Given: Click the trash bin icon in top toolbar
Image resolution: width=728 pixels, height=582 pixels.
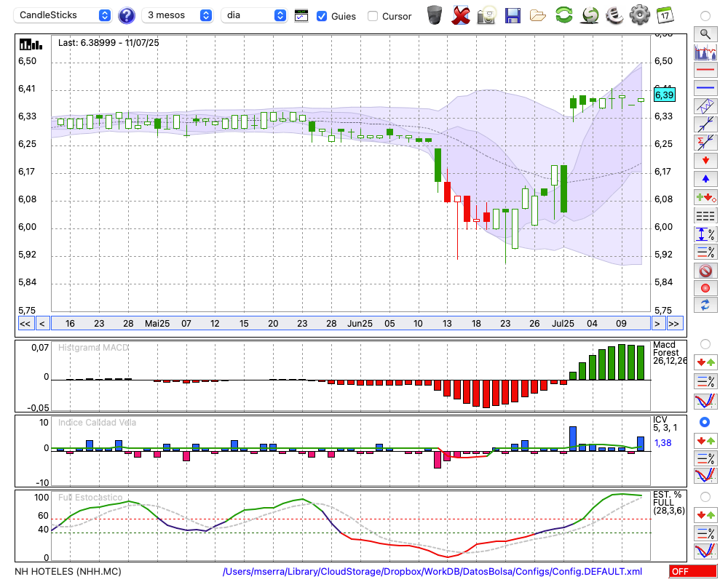Looking at the screenshot, I should tap(435, 15).
